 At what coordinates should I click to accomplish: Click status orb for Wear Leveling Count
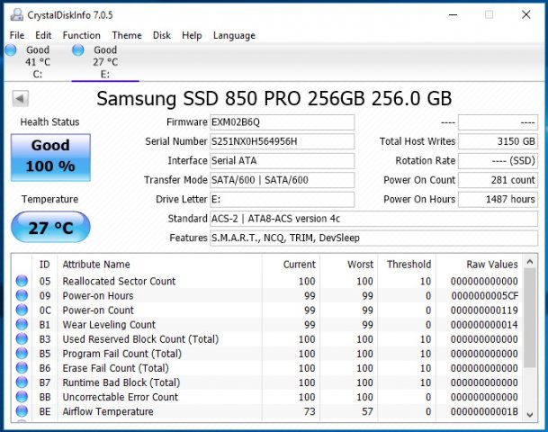click(x=22, y=325)
